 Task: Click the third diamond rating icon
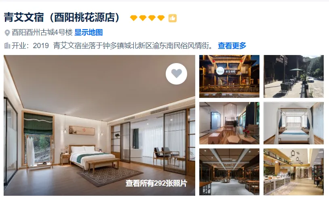pos(152,18)
